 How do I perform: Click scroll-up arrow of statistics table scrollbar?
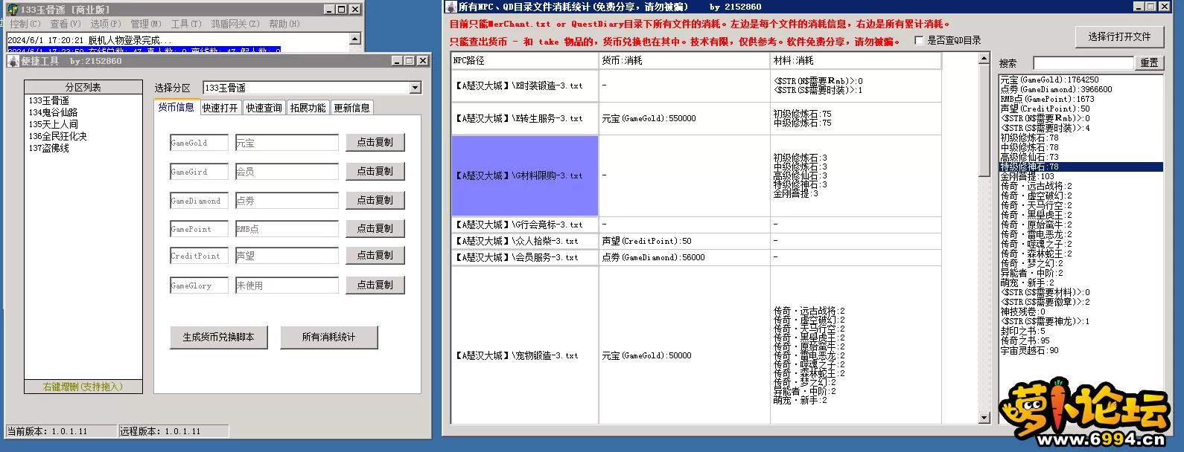[984, 58]
